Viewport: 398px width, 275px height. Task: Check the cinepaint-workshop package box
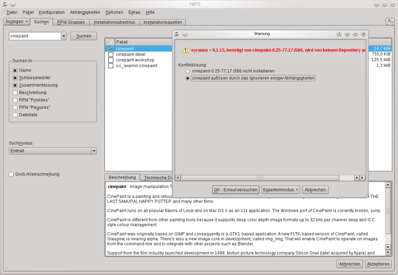(x=111, y=60)
